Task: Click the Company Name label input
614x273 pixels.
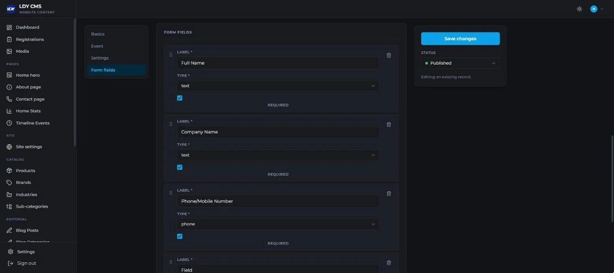Action: [x=278, y=132]
